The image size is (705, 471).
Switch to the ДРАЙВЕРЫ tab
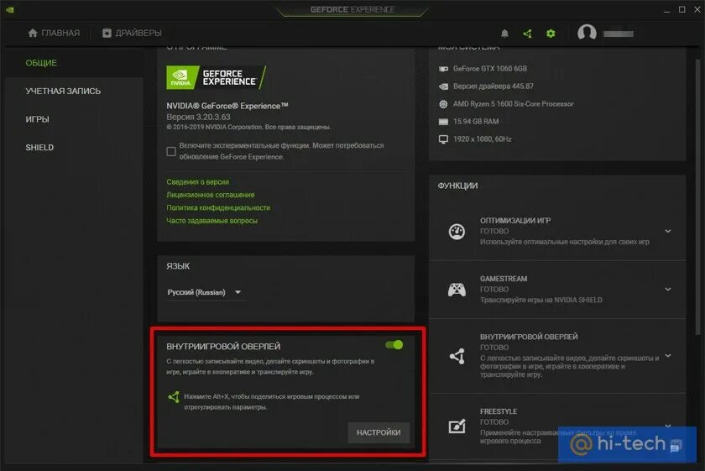[x=132, y=33]
